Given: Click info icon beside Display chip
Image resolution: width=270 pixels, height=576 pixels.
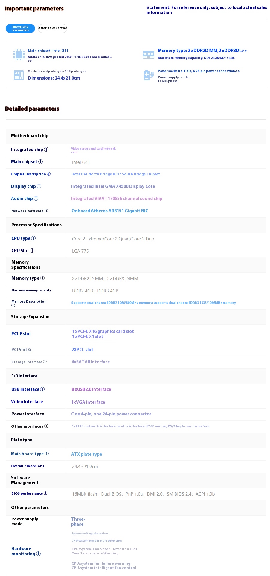Looking at the screenshot, I should click(x=39, y=186).
